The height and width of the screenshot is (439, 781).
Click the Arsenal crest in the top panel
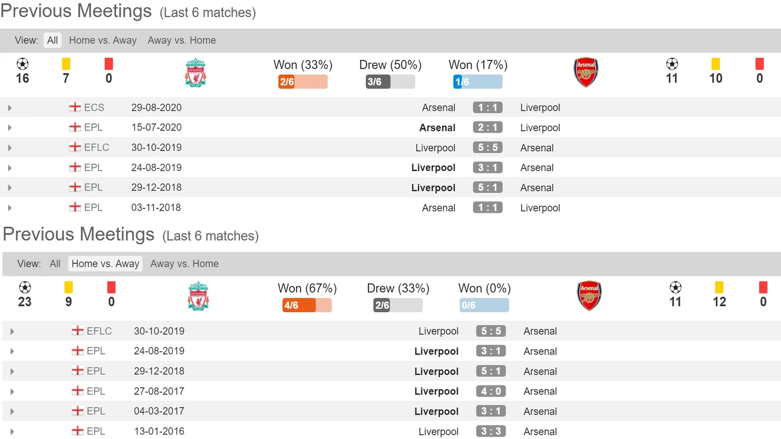tap(586, 72)
